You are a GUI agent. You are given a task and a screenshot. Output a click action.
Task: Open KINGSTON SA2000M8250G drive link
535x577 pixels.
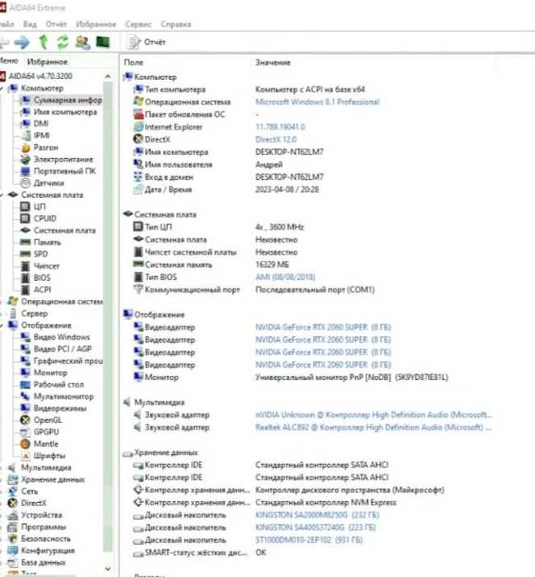pos(318,515)
